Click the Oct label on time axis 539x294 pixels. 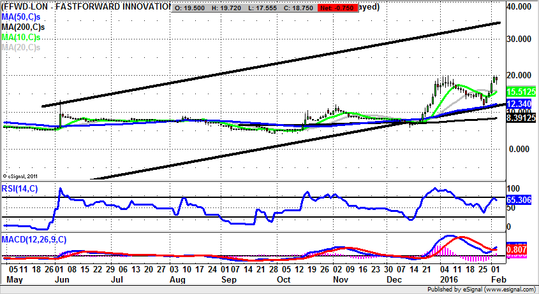(x=284, y=279)
